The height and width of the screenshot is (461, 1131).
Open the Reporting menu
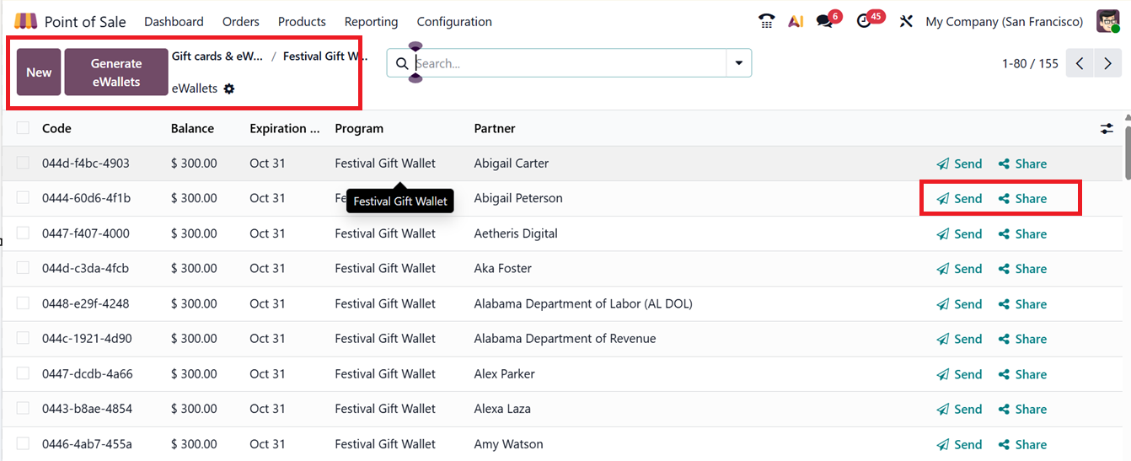pyautogui.click(x=371, y=22)
